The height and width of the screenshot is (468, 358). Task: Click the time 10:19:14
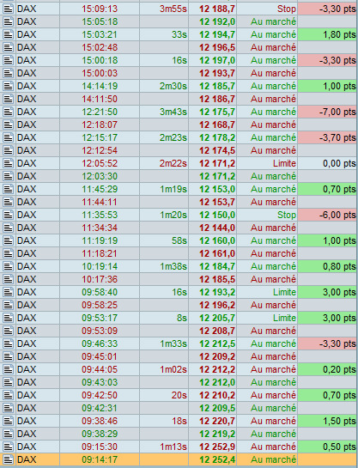(x=100, y=266)
